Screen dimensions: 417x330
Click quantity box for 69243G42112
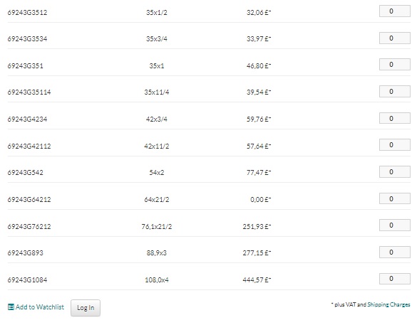click(395, 145)
